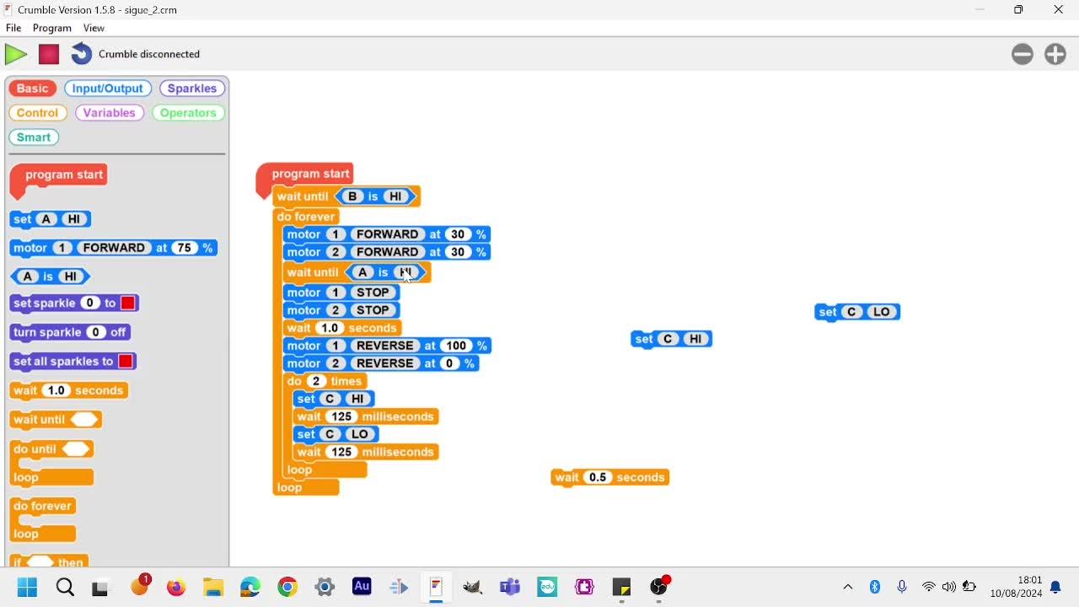Open the View menu
1079x607 pixels.
pos(94,28)
